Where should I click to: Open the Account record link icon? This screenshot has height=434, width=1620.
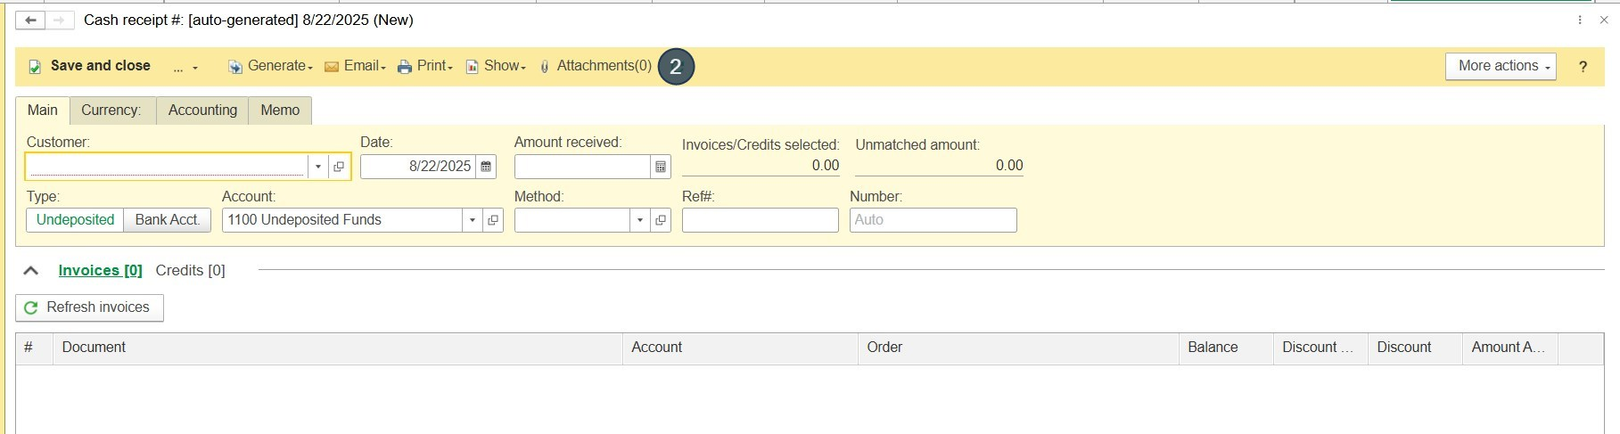click(x=493, y=220)
